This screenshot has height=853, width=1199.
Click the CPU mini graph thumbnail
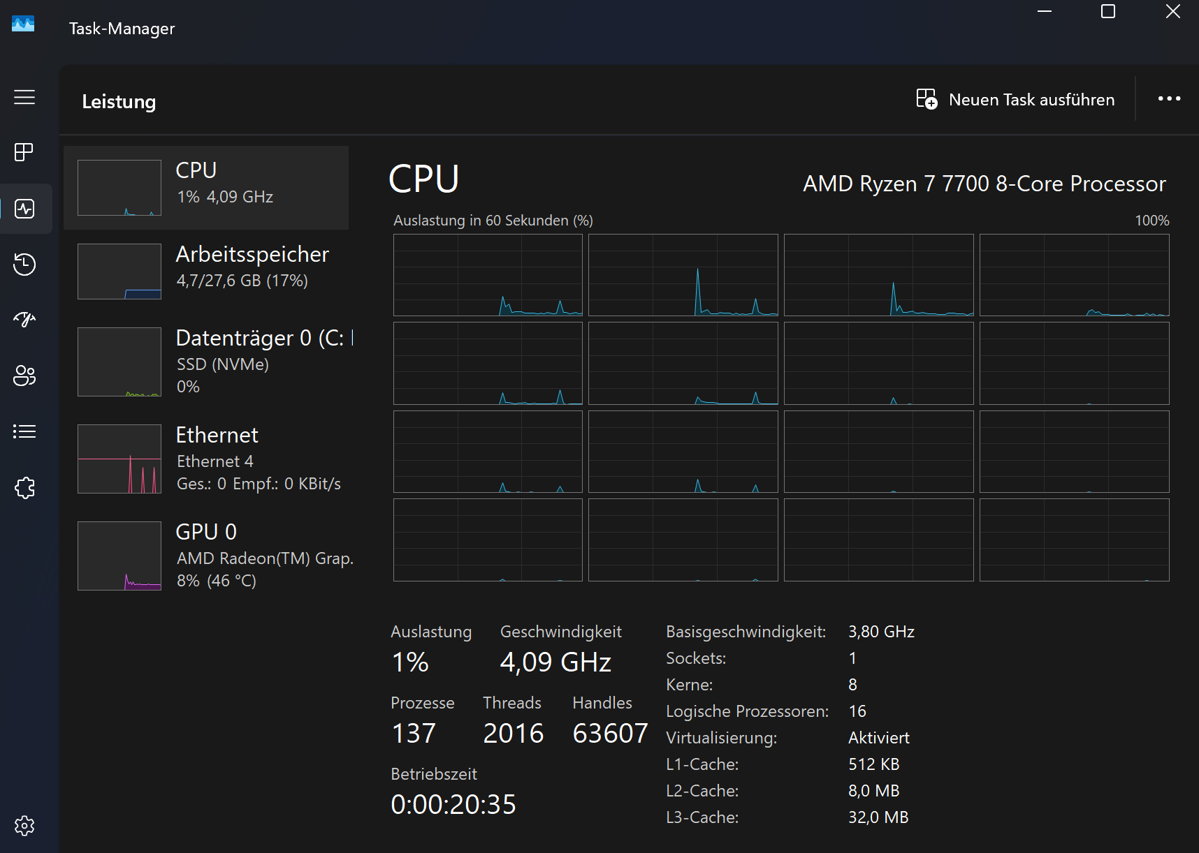pos(119,188)
